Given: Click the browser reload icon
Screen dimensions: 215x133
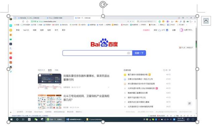Looking at the screenshot, I should (23, 21).
